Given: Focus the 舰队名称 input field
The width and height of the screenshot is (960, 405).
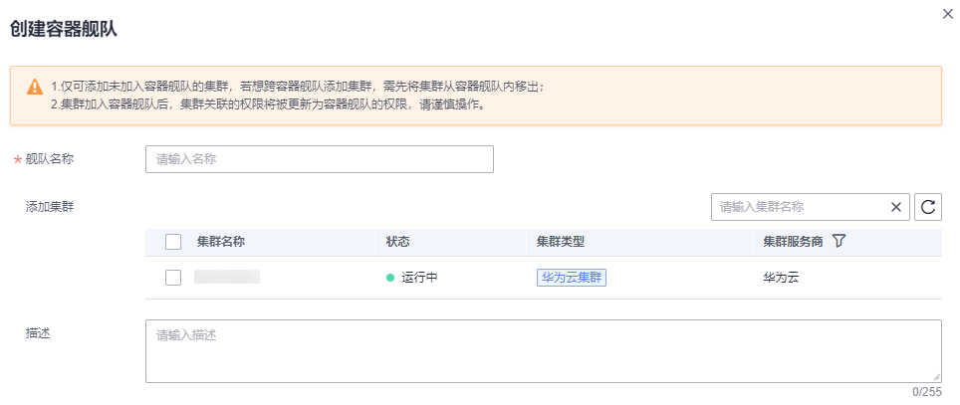Looking at the screenshot, I should coord(319,159).
